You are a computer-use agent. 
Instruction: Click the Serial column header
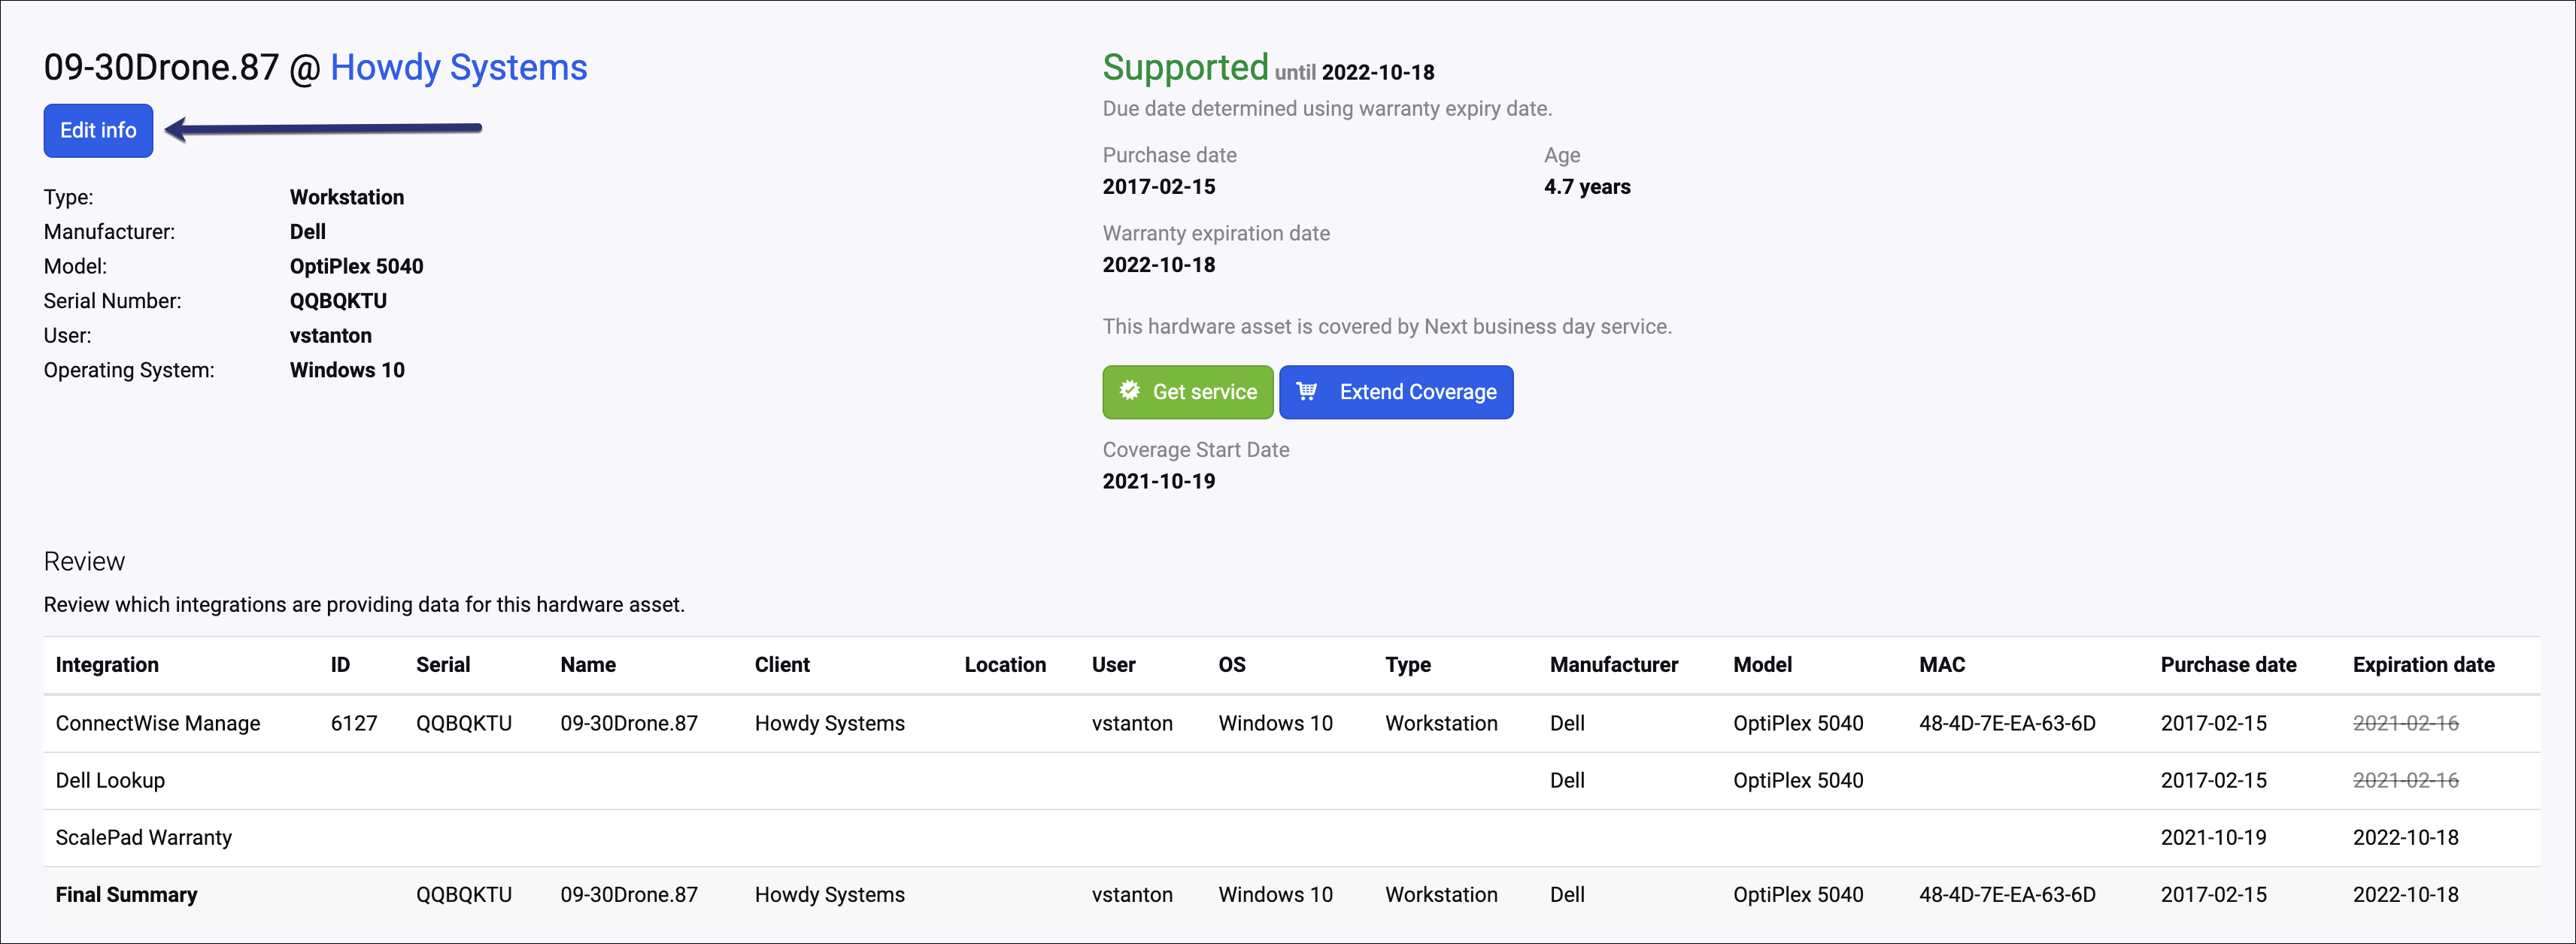pyautogui.click(x=443, y=664)
